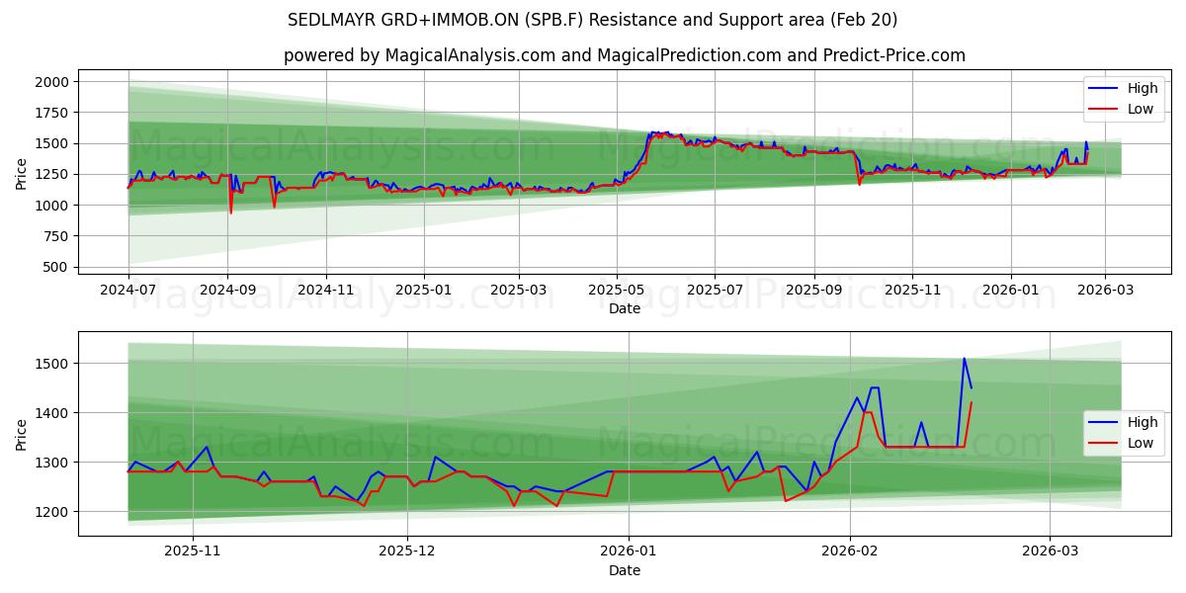Click the chart title mentioning SEDLMAYR GRD+IMMOB.ON

(x=593, y=20)
